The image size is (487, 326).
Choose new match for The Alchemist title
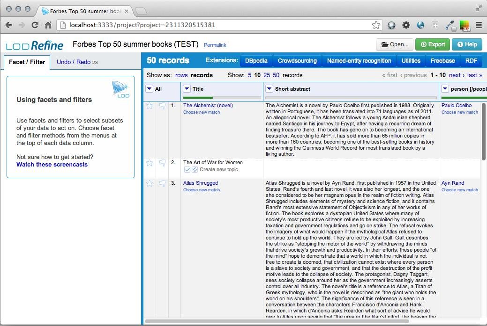[x=201, y=112]
